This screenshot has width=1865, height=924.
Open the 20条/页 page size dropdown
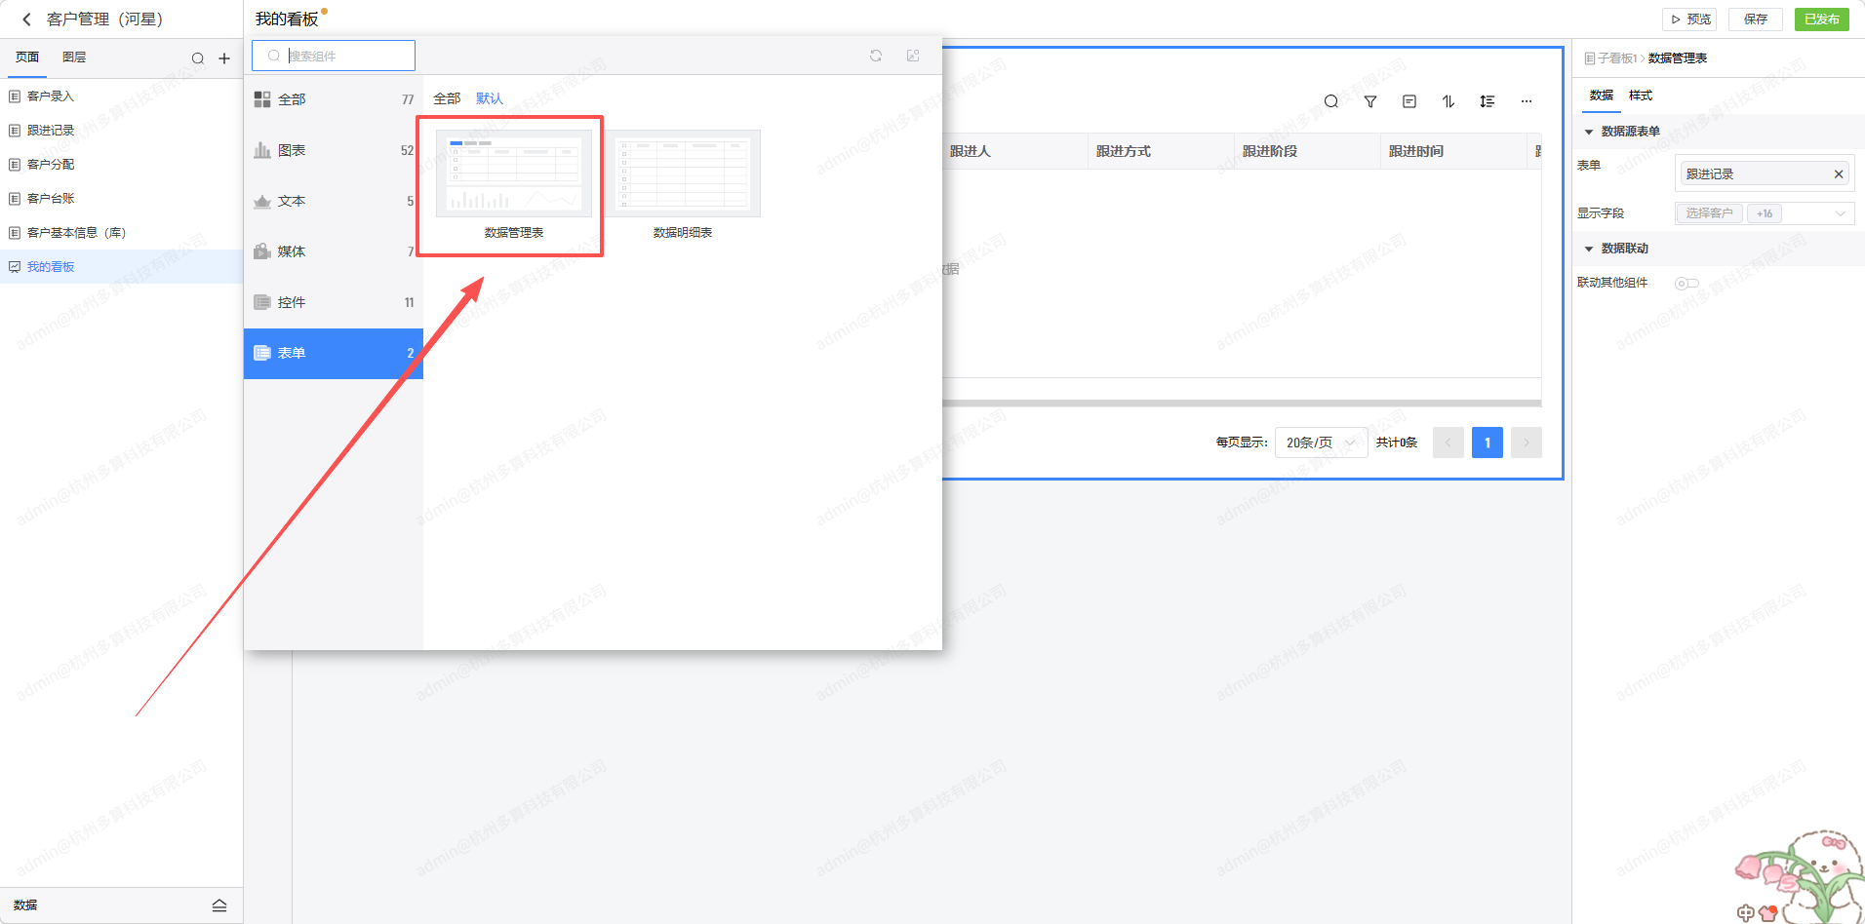point(1321,443)
